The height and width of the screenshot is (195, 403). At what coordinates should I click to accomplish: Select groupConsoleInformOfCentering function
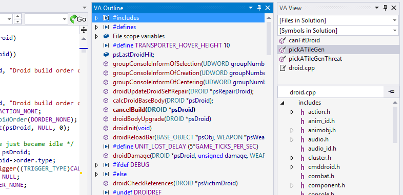(188, 82)
